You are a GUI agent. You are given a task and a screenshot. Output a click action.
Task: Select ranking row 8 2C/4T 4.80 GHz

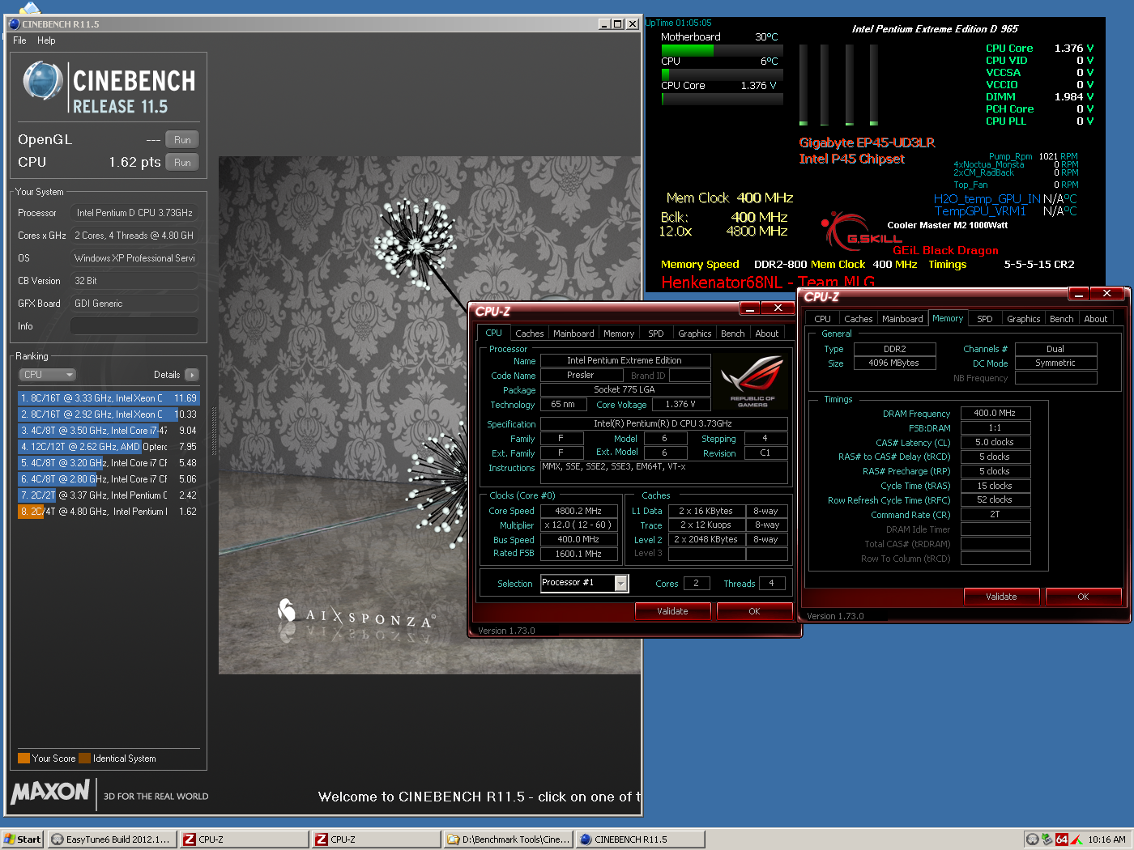pyautogui.click(x=108, y=512)
